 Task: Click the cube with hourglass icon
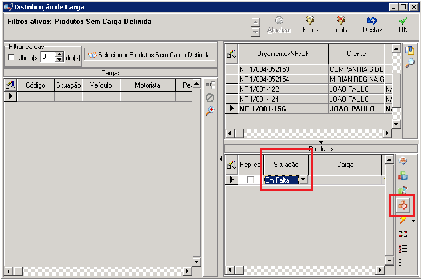click(403, 190)
